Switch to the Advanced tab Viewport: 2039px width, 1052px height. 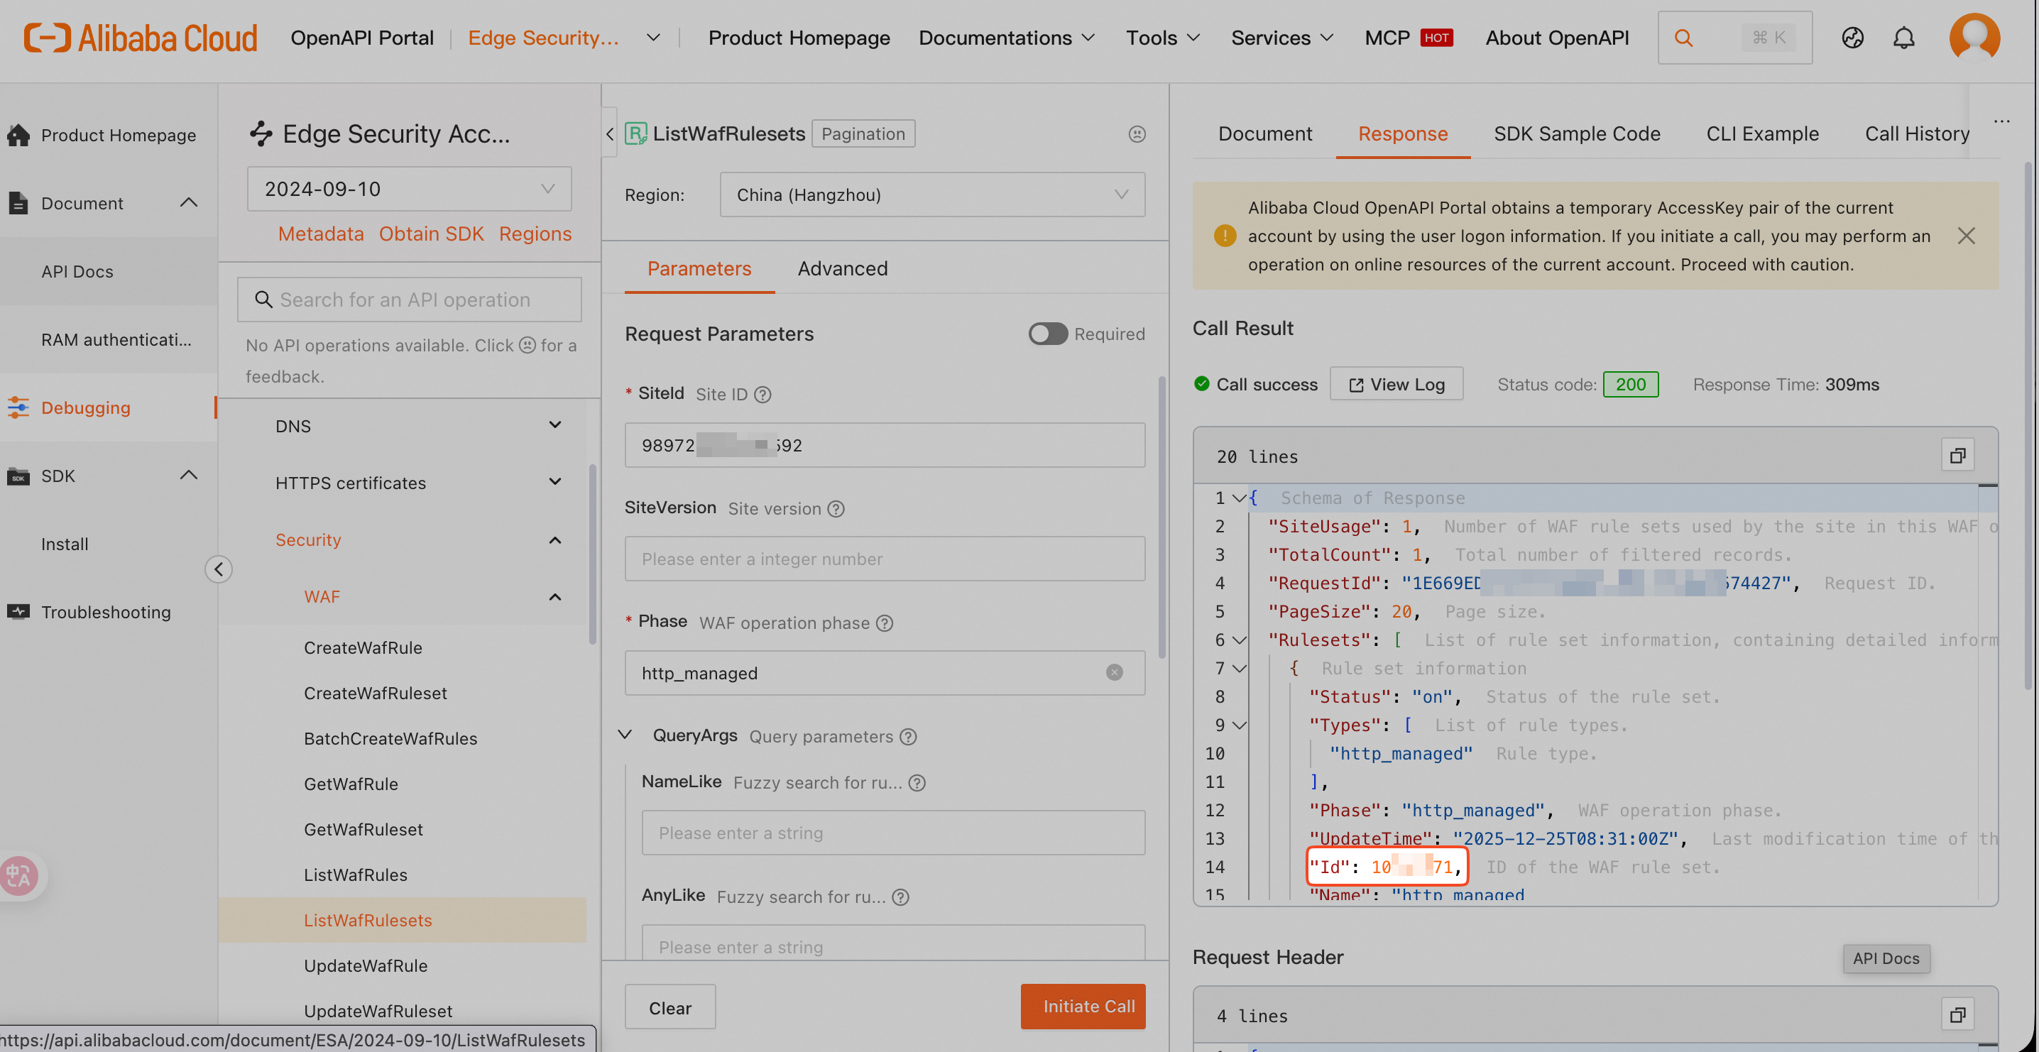coord(842,268)
